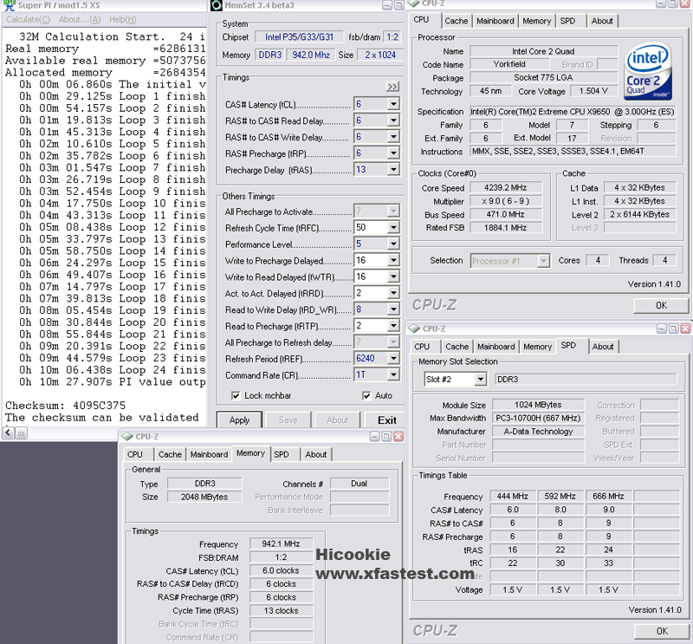Click the About button in MemSet
The width and height of the screenshot is (693, 644).
tap(337, 420)
